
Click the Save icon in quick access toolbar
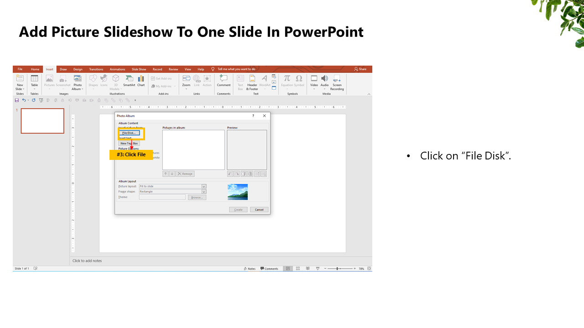pos(17,100)
